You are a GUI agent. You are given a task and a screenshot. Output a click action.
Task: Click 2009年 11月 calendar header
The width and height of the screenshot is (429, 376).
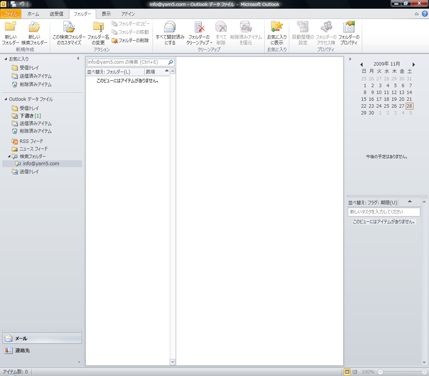386,64
